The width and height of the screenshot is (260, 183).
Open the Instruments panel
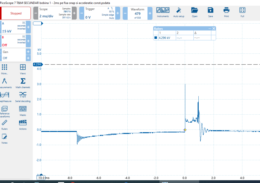[163, 12]
